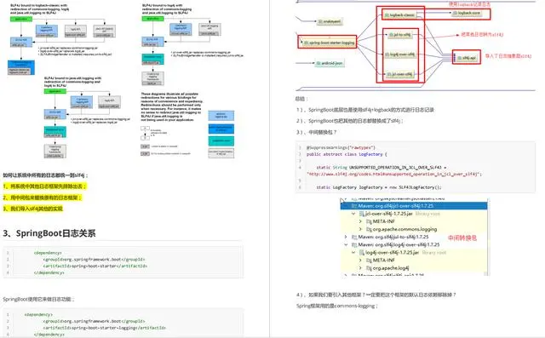This screenshot has height=338, width=545.
Task: Expand META-INF under log4j-over-slf4j-1.7.25.jar
Action: click(x=360, y=261)
